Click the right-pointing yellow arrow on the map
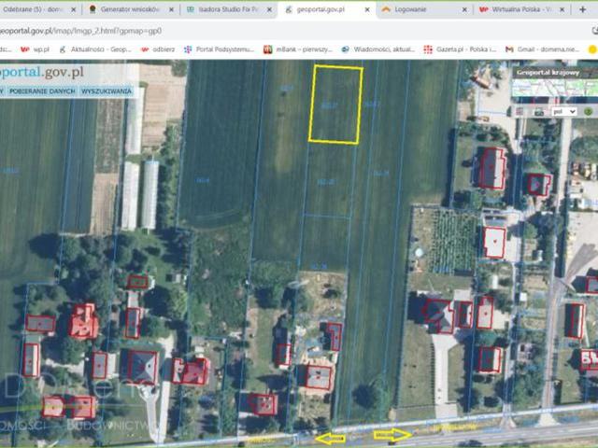The height and width of the screenshot is (448, 598). coord(391,435)
